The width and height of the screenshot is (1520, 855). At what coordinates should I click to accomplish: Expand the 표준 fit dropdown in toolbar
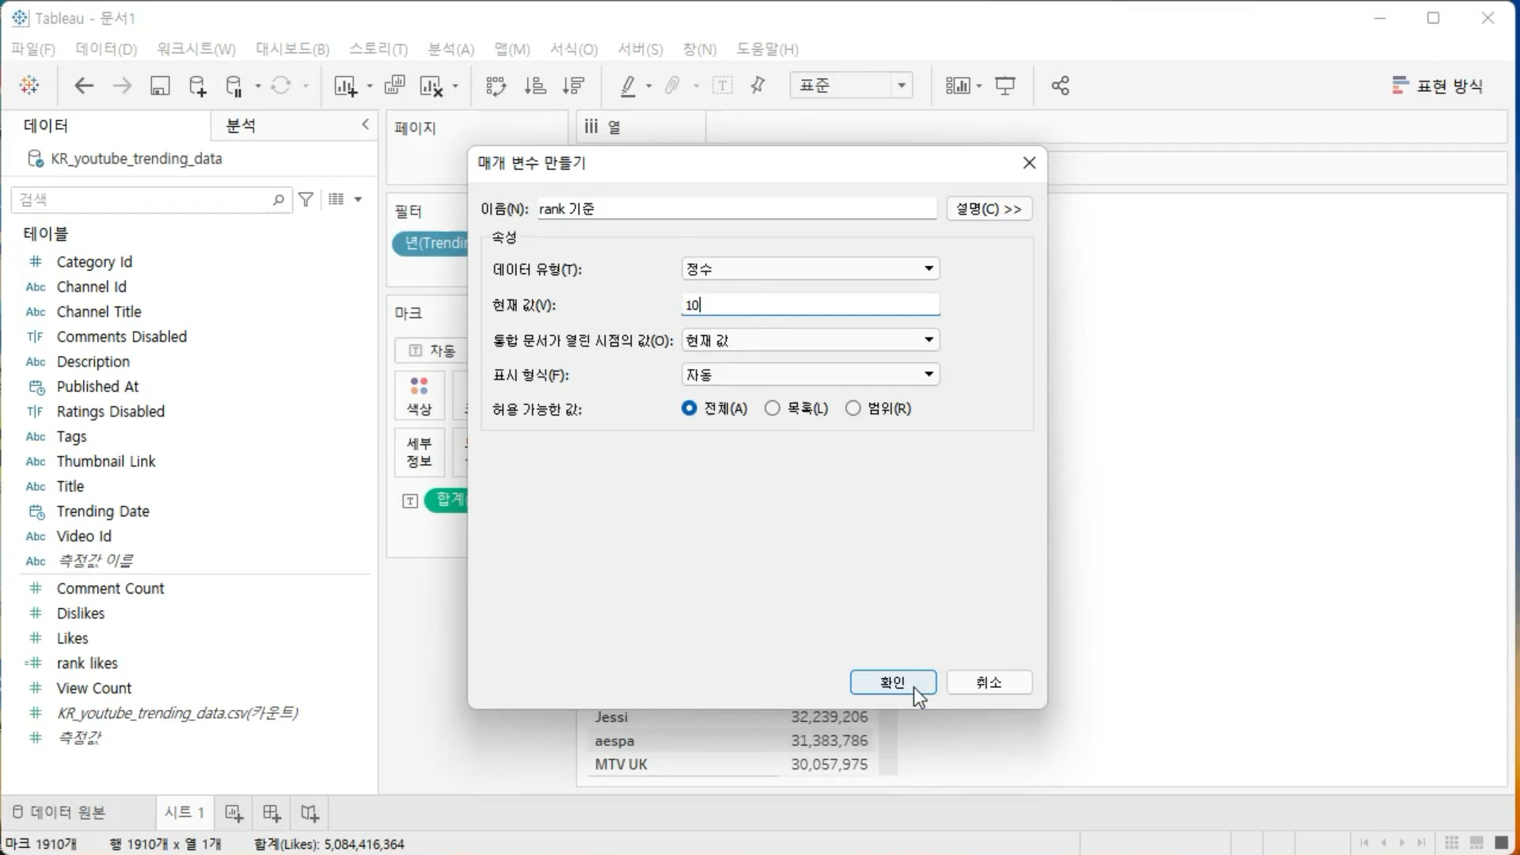(901, 85)
